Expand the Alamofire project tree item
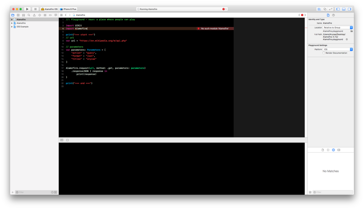364x209 pixels. (x=12, y=23)
